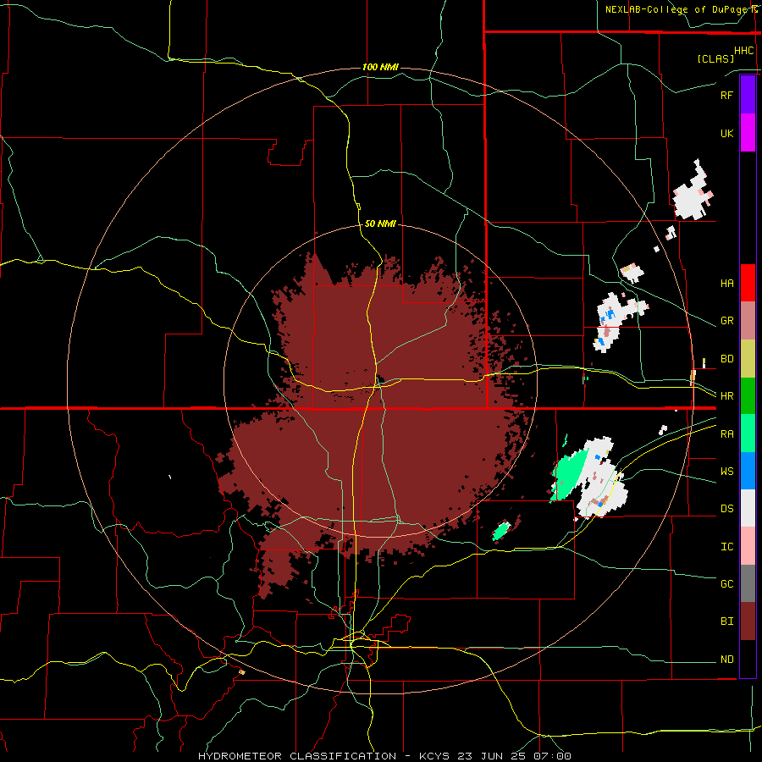Select the BD yellow-olive color swatch
Viewport: 762px width, 762px height.
pyautogui.click(x=748, y=359)
